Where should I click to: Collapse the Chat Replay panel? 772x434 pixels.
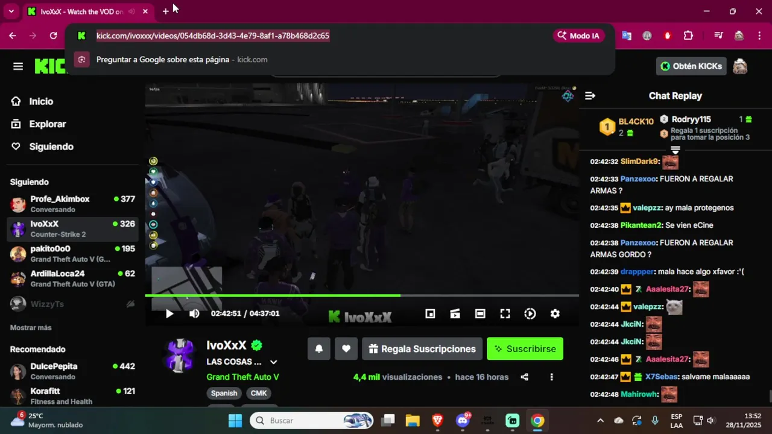coord(590,96)
